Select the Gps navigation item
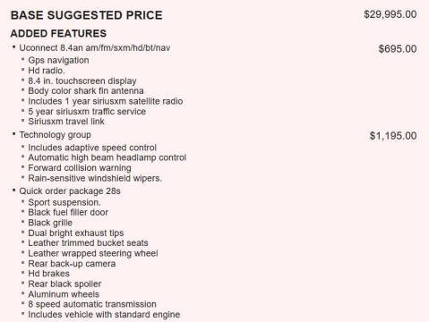Viewport: 429px width, 322px height. 58,60
